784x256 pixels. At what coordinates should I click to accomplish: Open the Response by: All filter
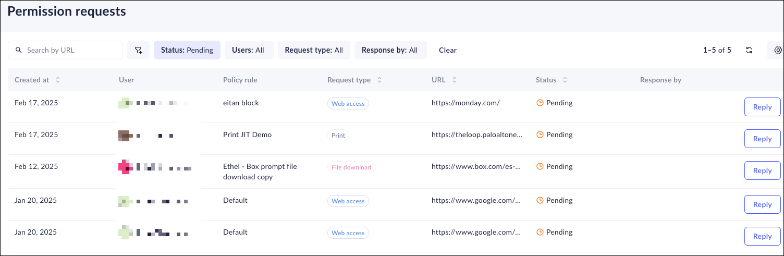tap(390, 50)
